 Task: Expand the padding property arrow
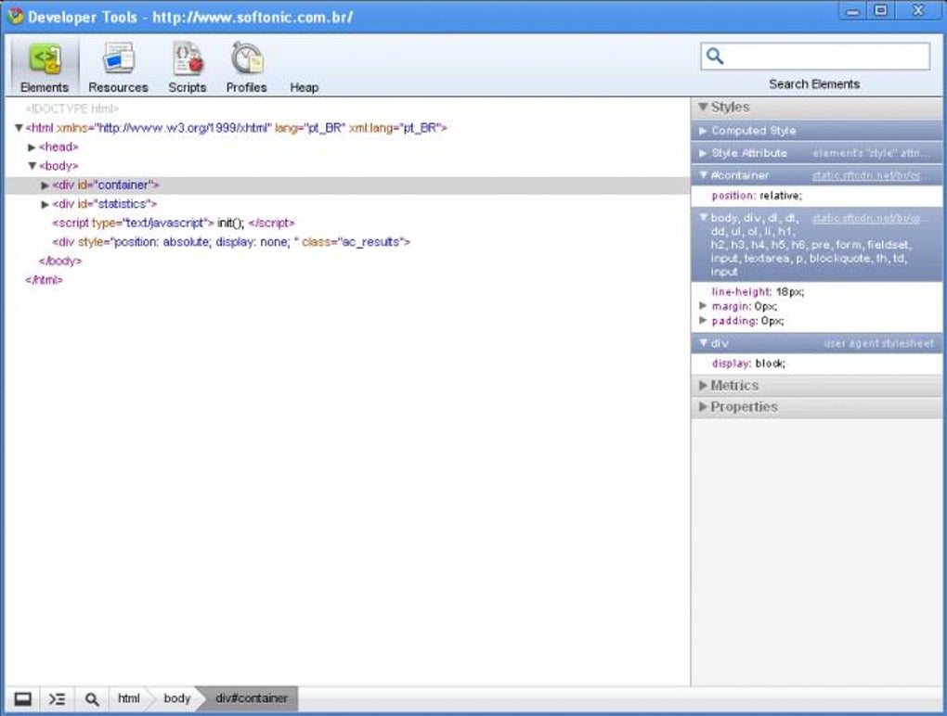click(703, 320)
